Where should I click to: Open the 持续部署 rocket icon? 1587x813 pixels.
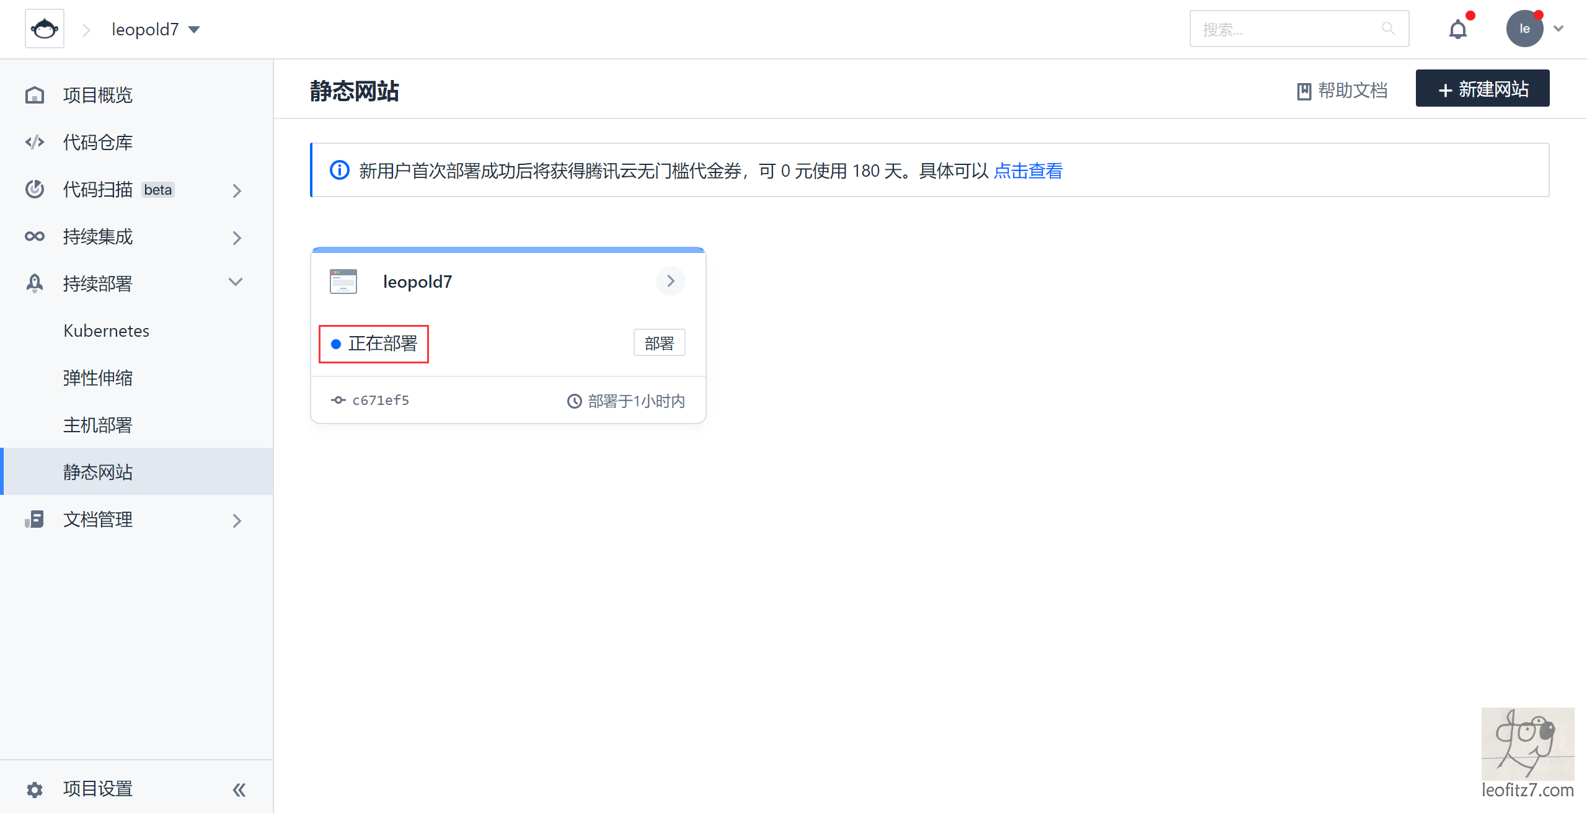pyautogui.click(x=35, y=283)
